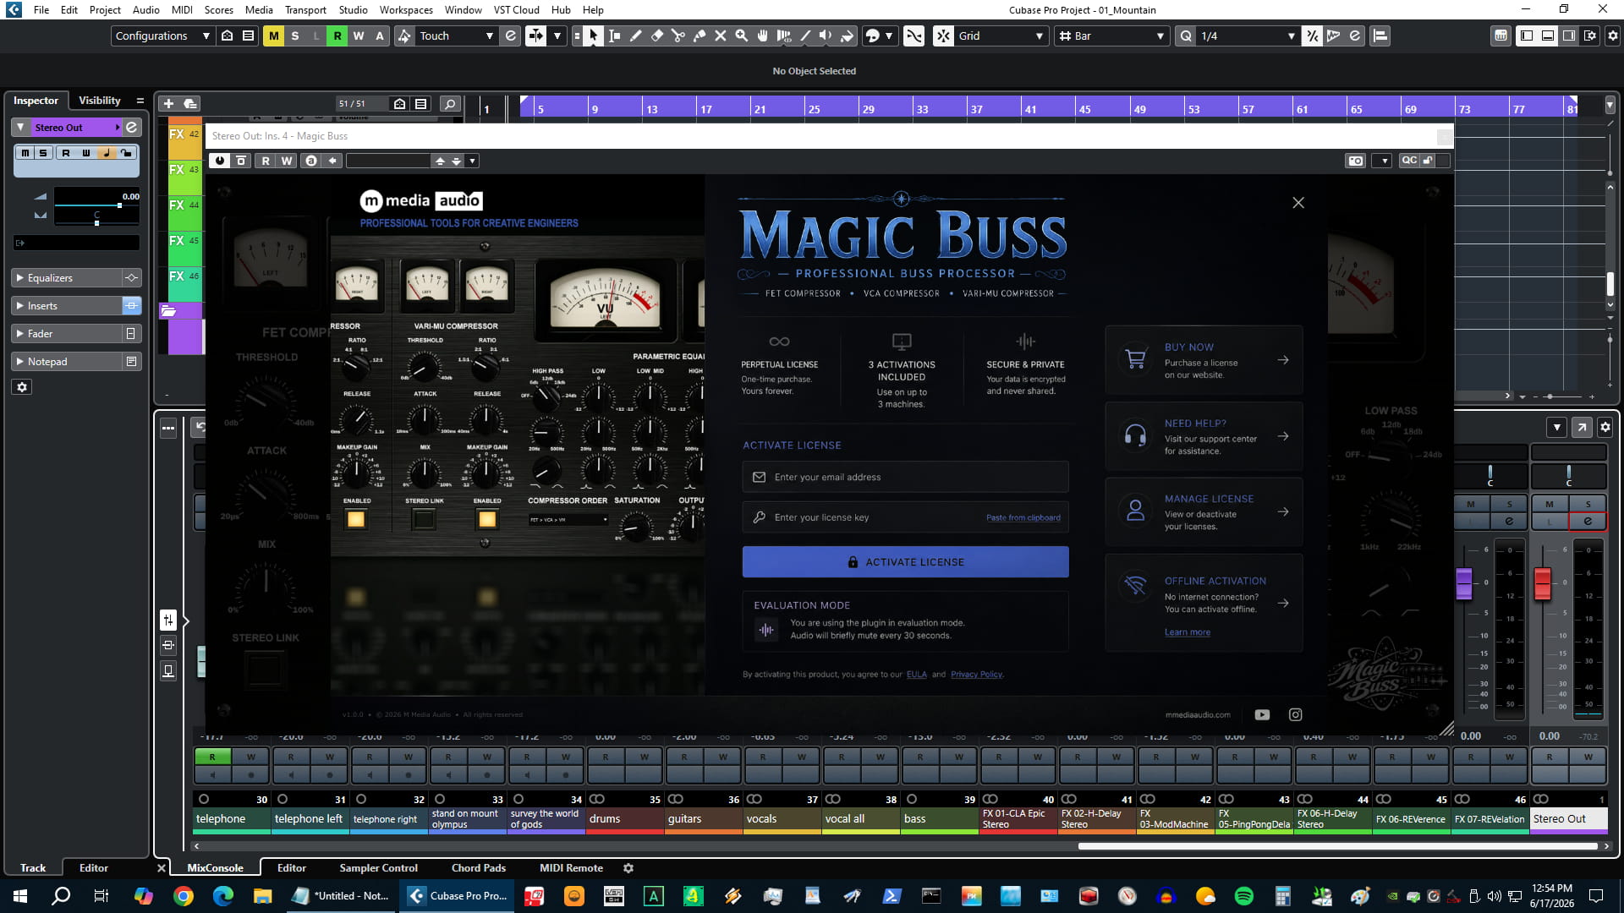This screenshot has width=1624, height=913.
Task: Select the Zoom magnifier tool
Action: [741, 36]
